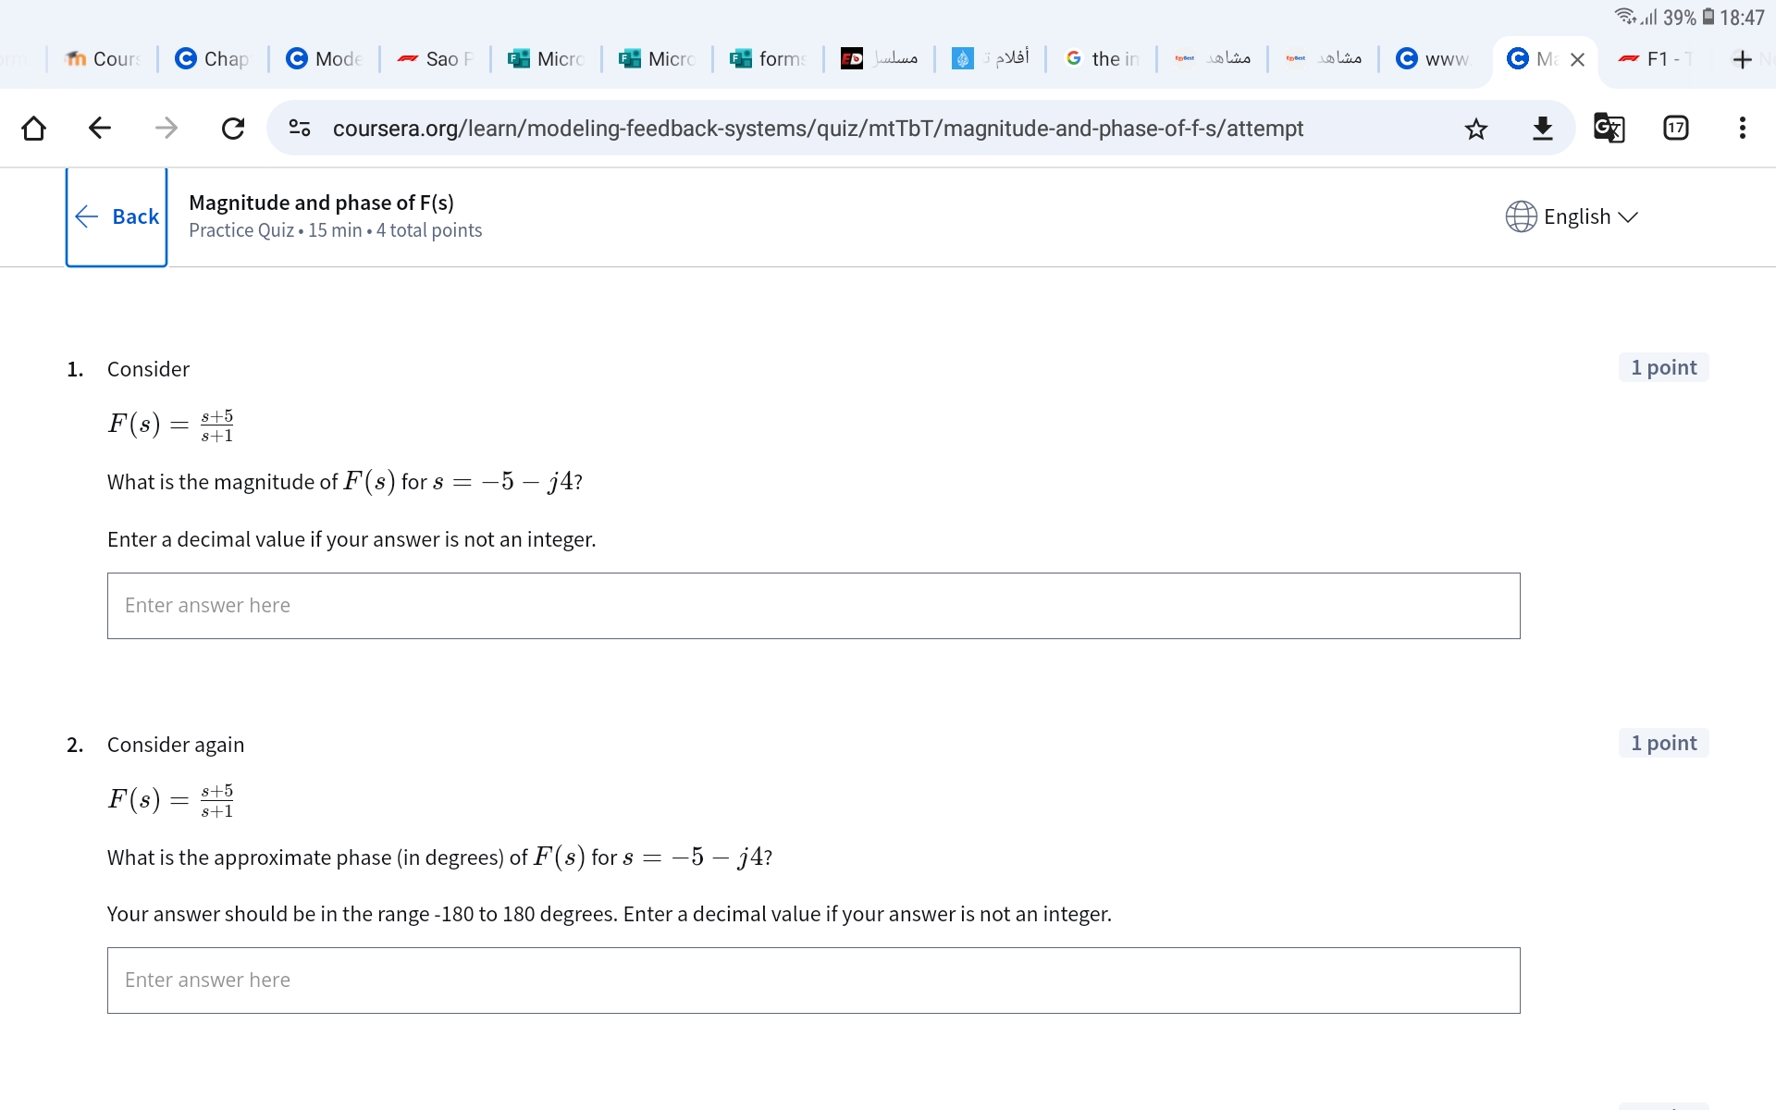Image resolution: width=1776 pixels, height=1110 pixels.
Task: Switch to the forms tab
Action: tap(768, 59)
